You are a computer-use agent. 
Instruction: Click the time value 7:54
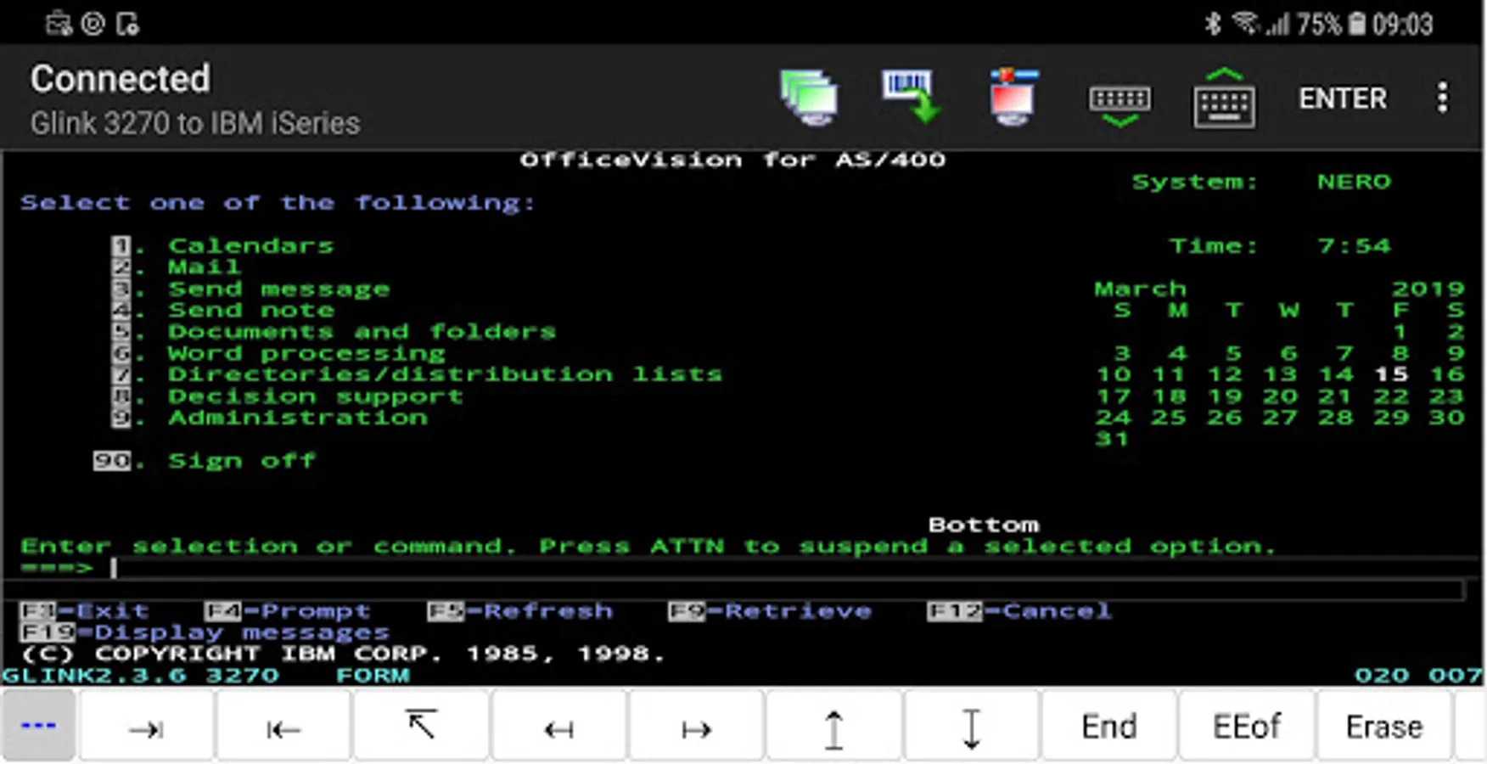point(1355,246)
